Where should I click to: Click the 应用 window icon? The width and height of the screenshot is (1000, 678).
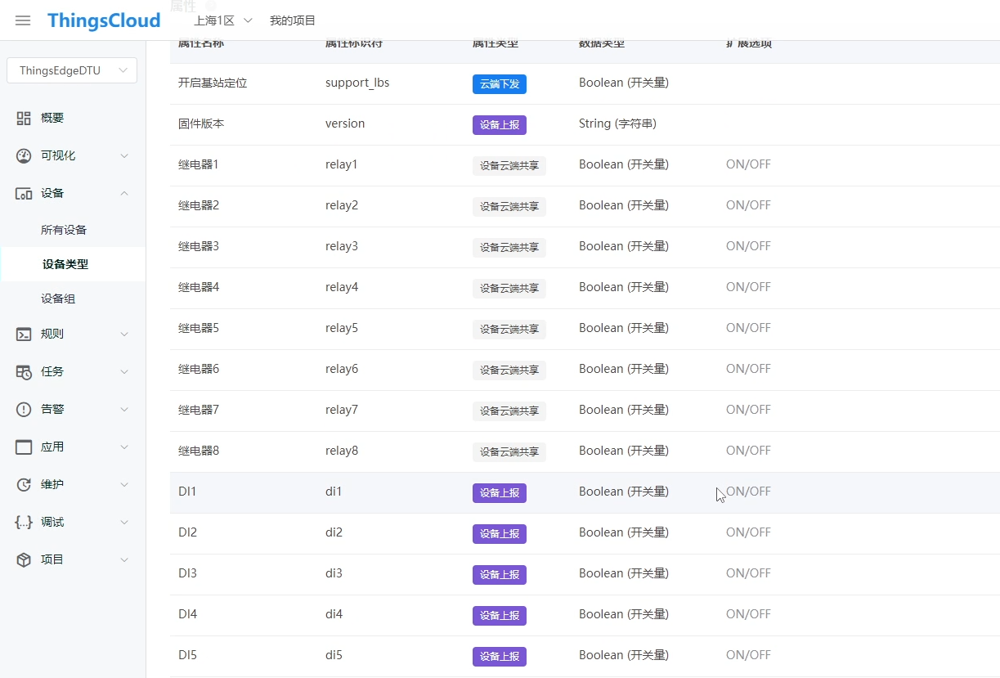coord(24,447)
